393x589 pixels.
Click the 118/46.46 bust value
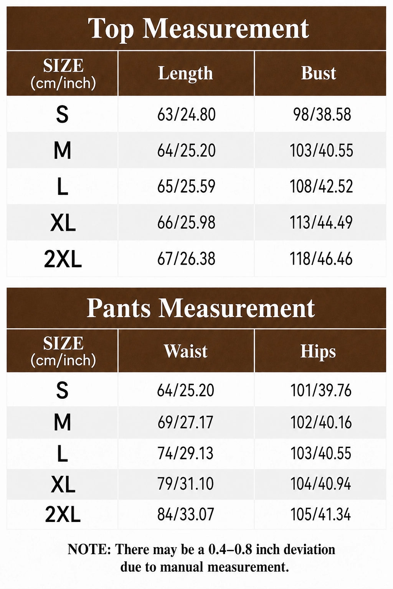coord(321,259)
